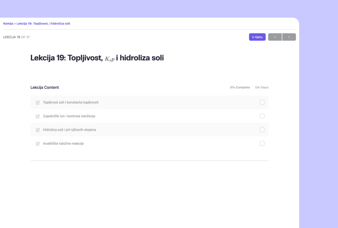Click the Kemija breadcrumb link
338x228 pixels.
click(8, 23)
